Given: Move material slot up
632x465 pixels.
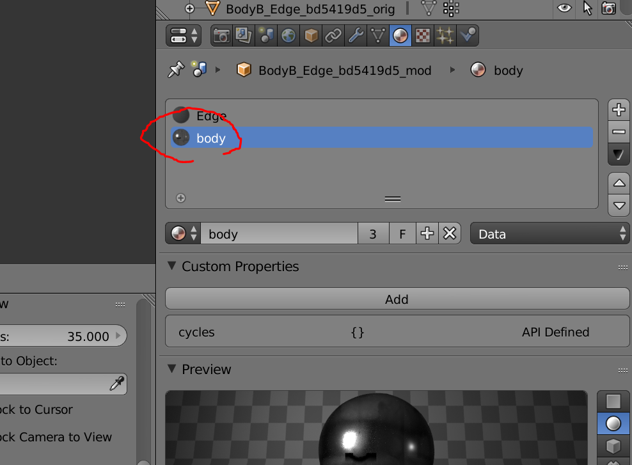Looking at the screenshot, I should [619, 184].
